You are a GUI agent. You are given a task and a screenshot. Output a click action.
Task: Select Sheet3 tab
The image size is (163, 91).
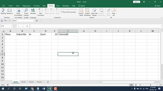pos(31,82)
